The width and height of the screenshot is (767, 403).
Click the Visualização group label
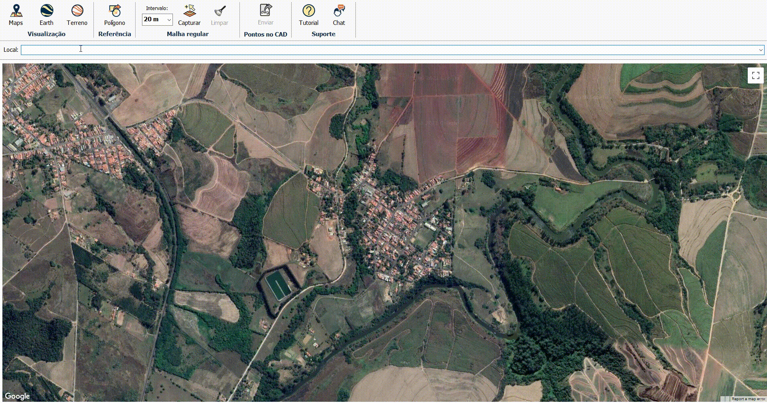tap(46, 34)
